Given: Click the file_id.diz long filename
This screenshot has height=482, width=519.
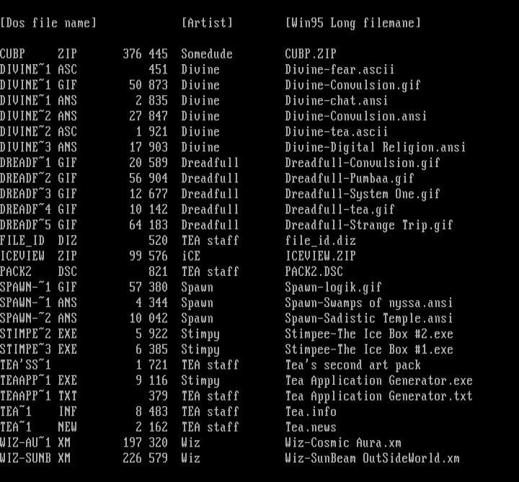Looking at the screenshot, I should (x=320, y=241).
